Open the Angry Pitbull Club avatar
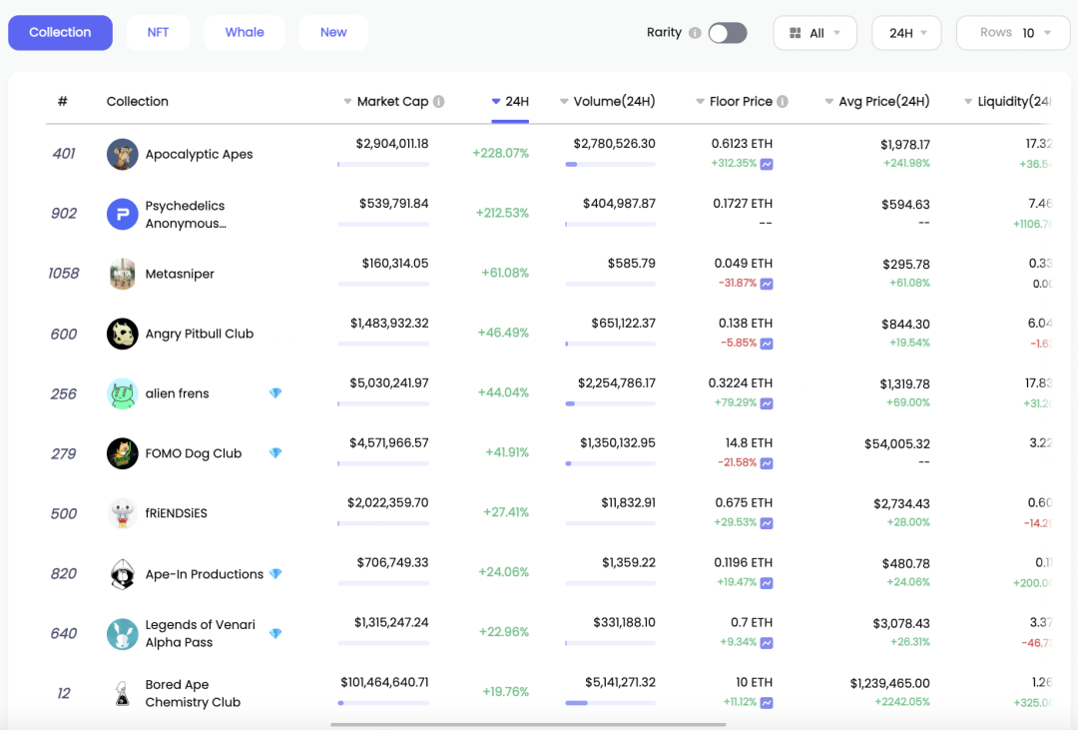The image size is (1078, 730). click(123, 334)
